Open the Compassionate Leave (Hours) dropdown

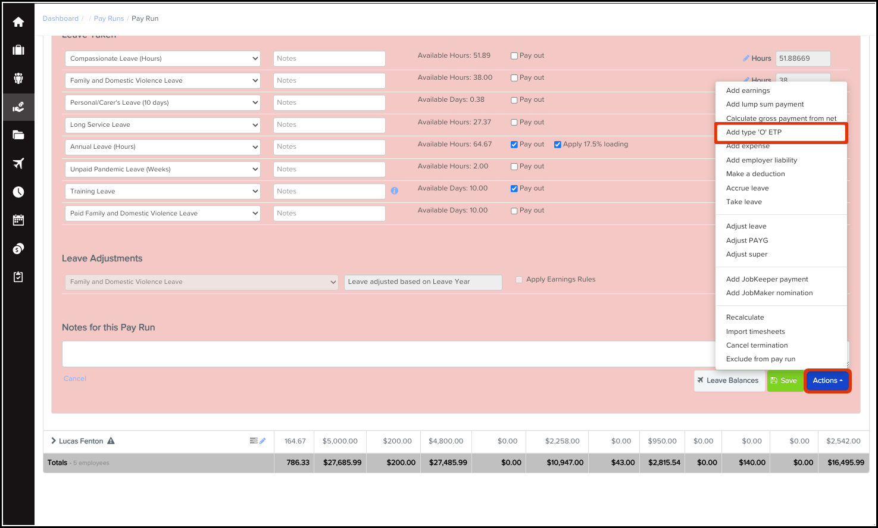[163, 58]
